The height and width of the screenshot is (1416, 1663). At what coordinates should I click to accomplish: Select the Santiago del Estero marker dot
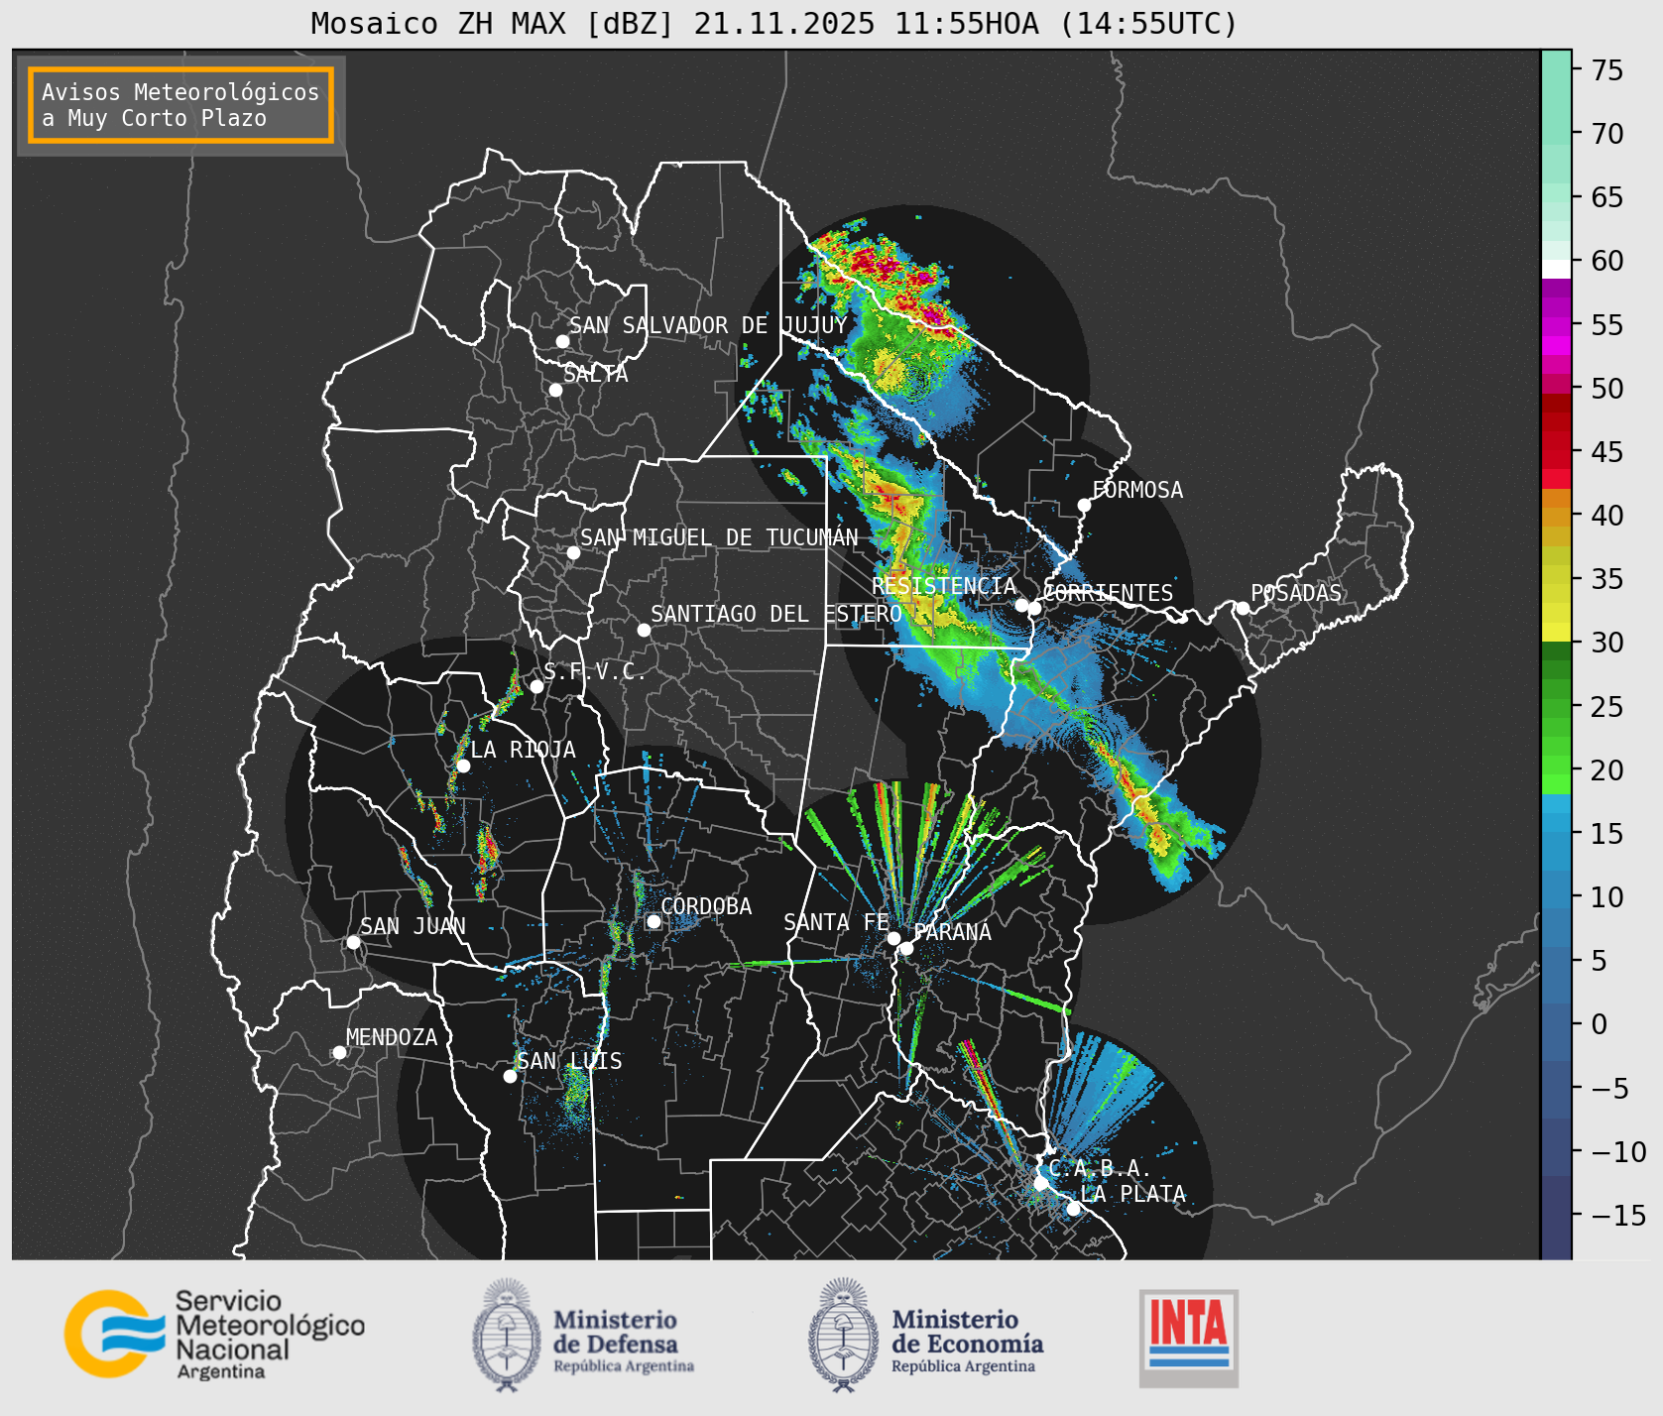(644, 630)
